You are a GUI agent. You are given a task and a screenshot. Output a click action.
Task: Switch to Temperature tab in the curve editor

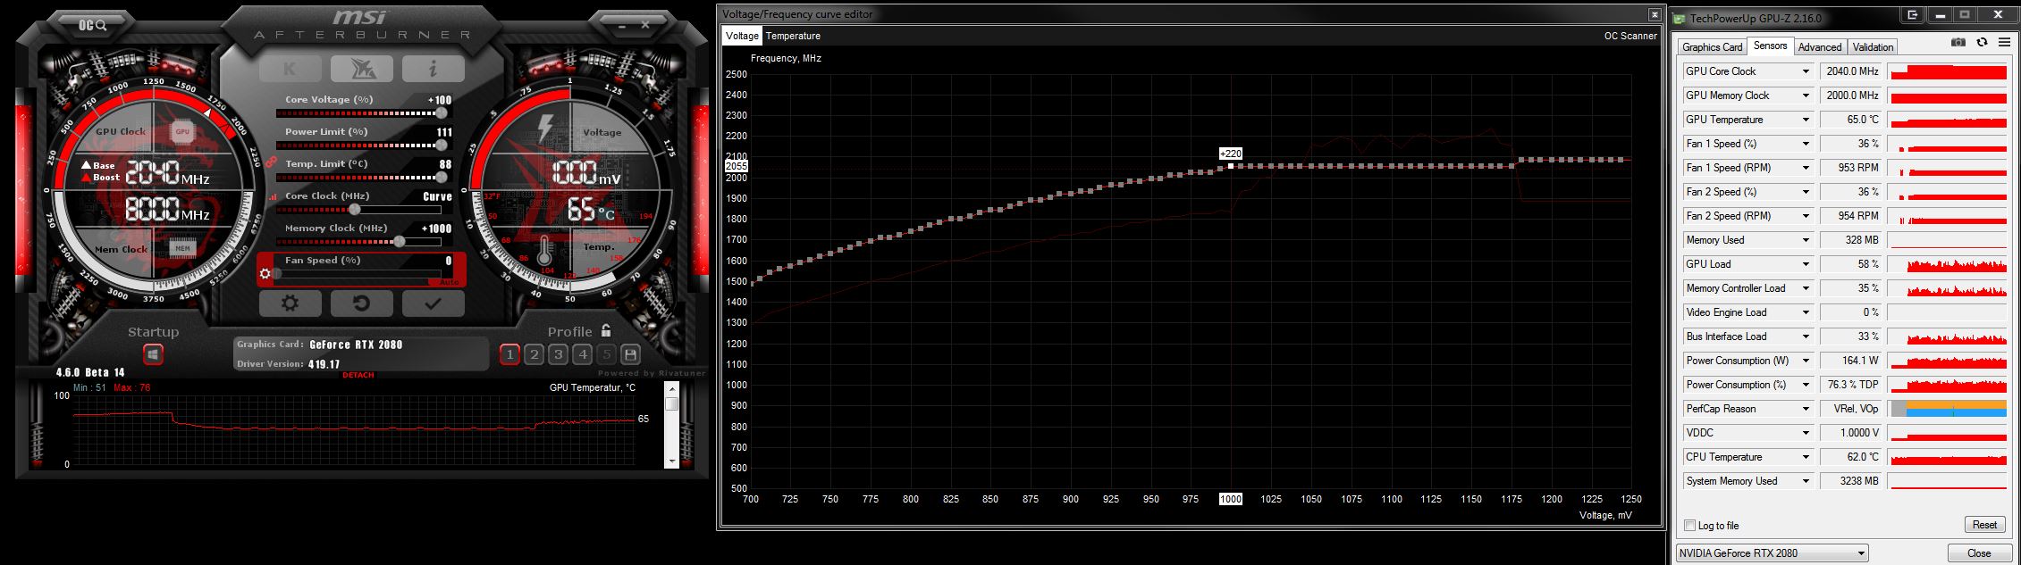pyautogui.click(x=793, y=36)
